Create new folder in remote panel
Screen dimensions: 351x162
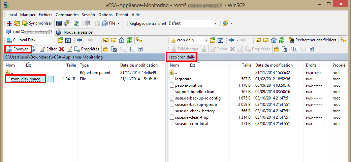point(276,49)
